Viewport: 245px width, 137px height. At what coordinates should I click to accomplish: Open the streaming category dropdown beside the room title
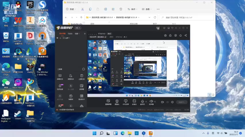pyautogui.click(x=111, y=37)
